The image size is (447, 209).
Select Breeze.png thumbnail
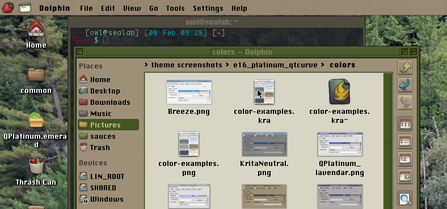coord(189,92)
